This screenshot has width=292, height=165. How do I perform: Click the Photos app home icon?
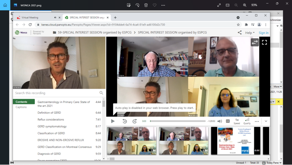point(5,5)
